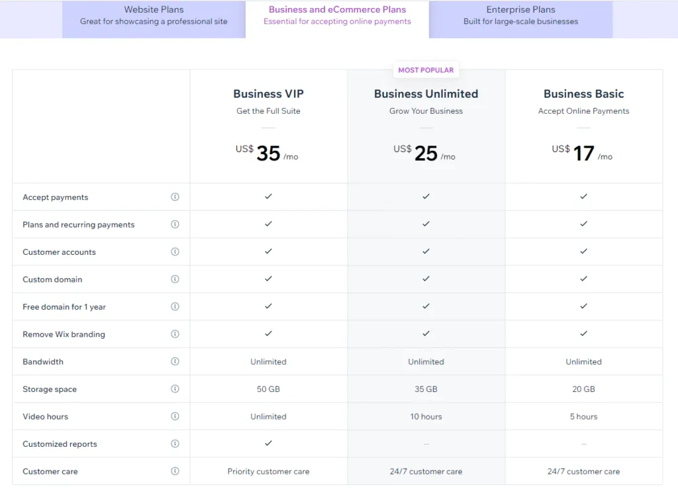The width and height of the screenshot is (678, 501).
Task: Show details for Storage space
Action: 175,389
